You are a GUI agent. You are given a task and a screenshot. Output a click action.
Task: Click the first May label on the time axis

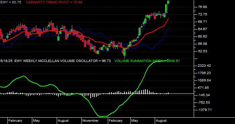(x=36, y=121)
